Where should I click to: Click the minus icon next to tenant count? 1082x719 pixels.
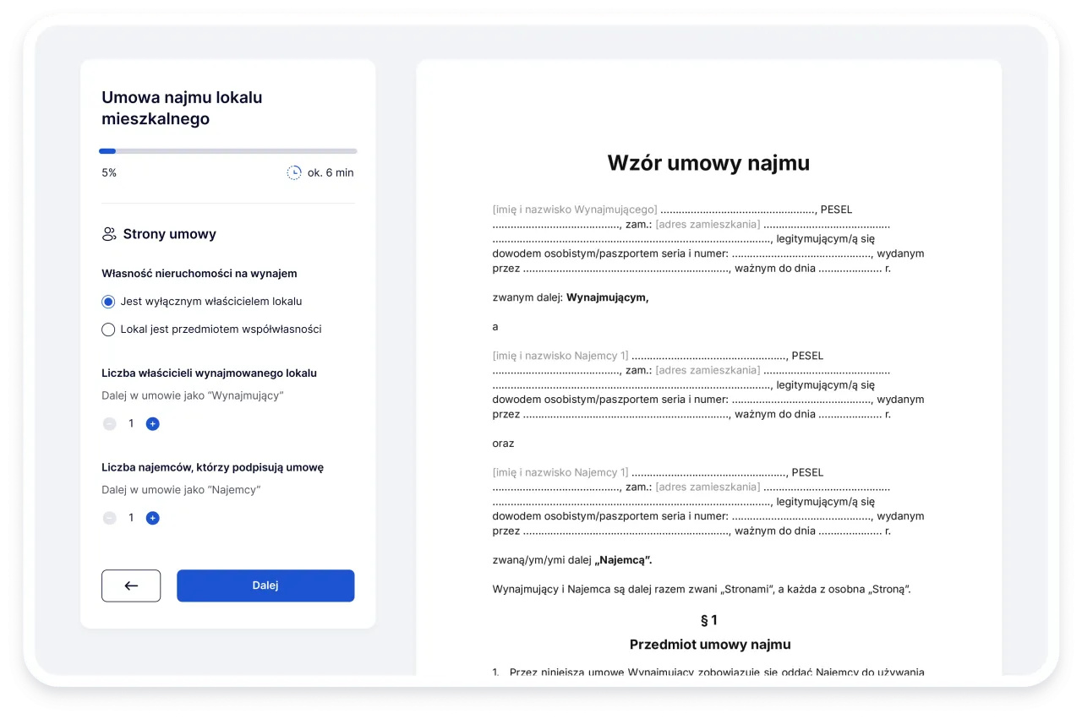pyautogui.click(x=109, y=518)
